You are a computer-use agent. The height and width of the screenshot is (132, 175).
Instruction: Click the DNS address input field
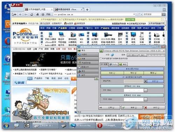(x=134, y=90)
